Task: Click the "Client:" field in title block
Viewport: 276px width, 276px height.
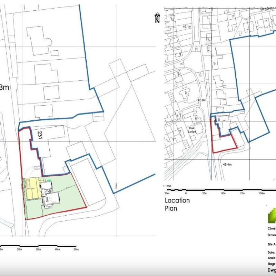Action: (x=272, y=228)
